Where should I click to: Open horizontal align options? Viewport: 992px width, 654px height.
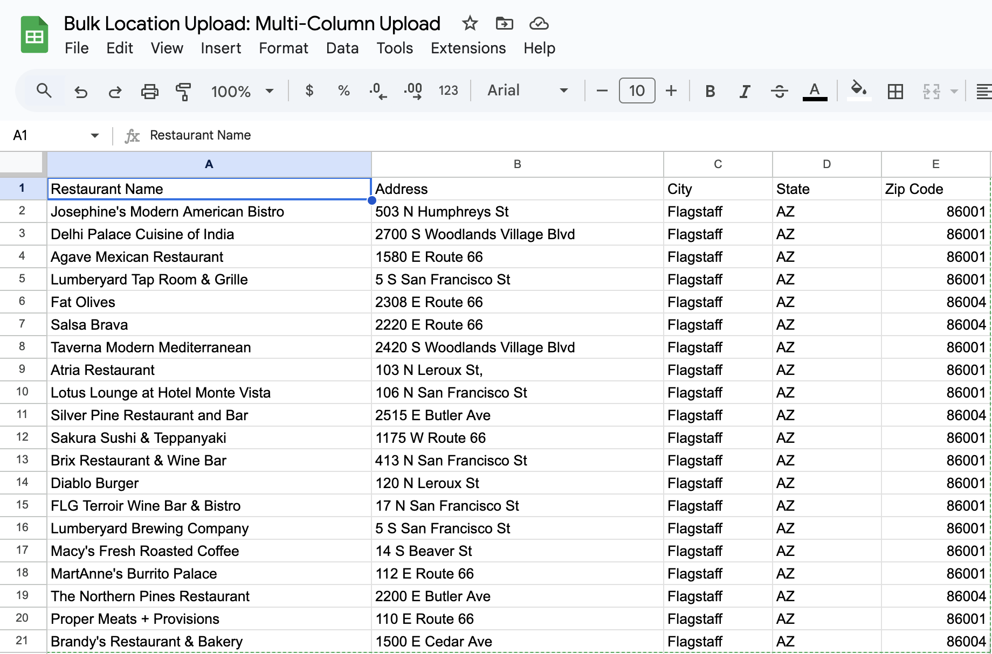(983, 91)
